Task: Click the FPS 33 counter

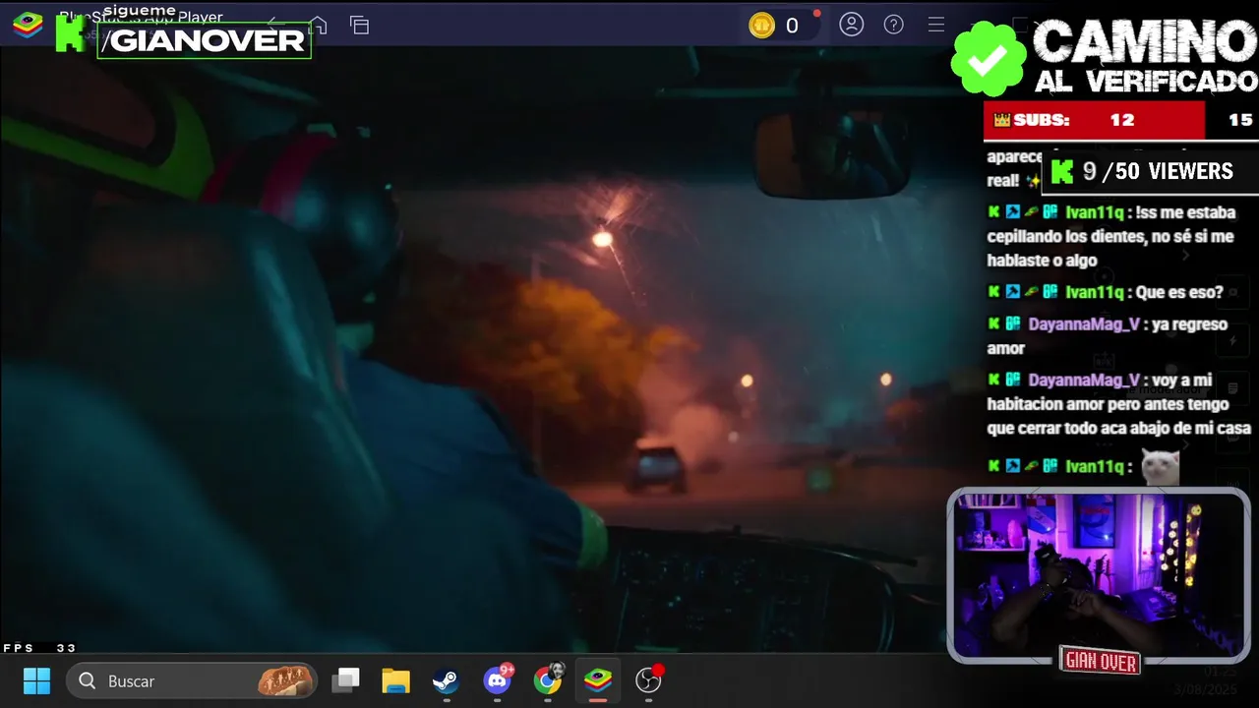Action: pyautogui.click(x=39, y=648)
